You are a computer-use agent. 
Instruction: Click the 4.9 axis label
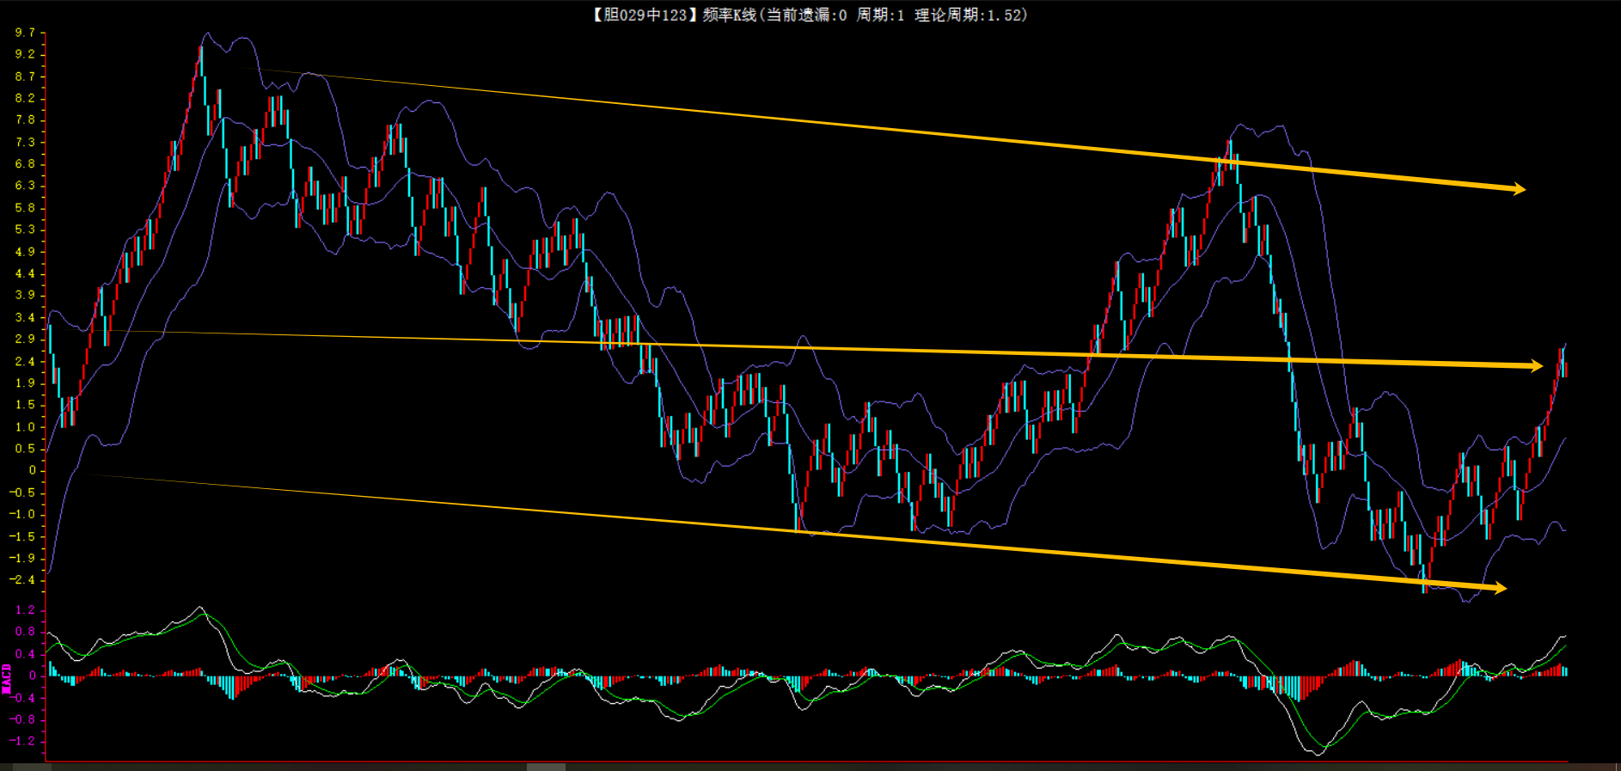pyautogui.click(x=25, y=252)
